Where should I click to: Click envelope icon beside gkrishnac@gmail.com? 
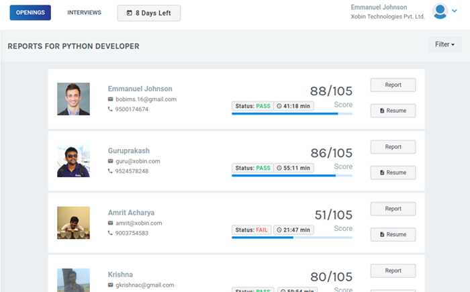click(110, 285)
